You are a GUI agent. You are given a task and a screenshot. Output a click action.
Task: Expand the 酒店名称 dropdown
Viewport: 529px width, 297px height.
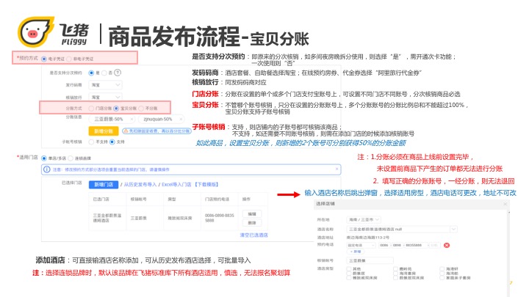(453, 230)
